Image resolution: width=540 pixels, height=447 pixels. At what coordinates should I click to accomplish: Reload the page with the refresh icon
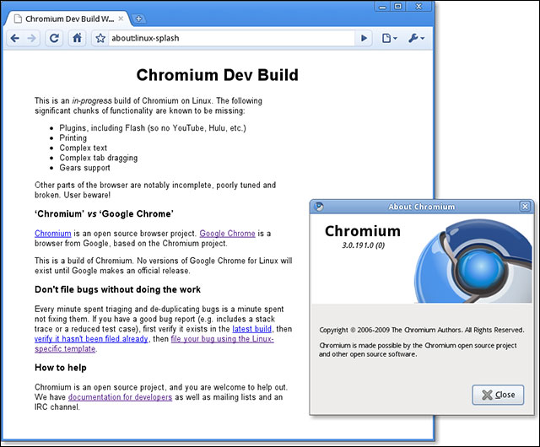(x=54, y=38)
